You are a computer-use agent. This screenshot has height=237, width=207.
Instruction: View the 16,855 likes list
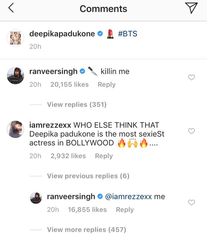coord(87,210)
